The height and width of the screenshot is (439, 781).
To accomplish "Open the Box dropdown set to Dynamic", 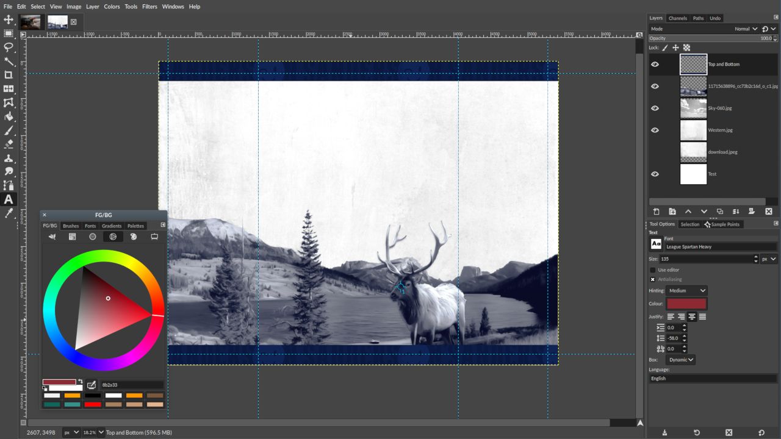I will (680, 360).
